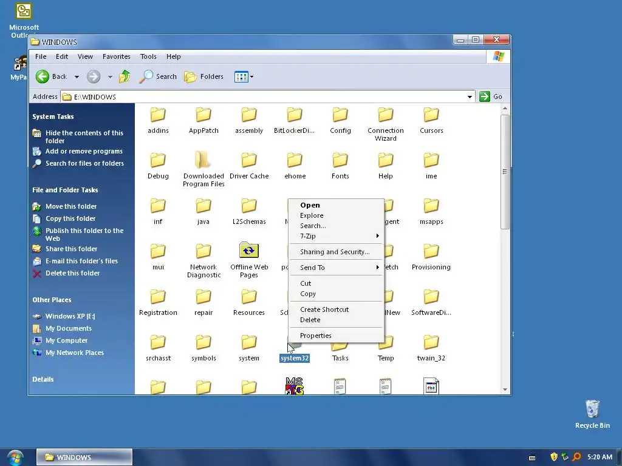
Task: Select the symbols folder icon
Action: pyautogui.click(x=203, y=342)
